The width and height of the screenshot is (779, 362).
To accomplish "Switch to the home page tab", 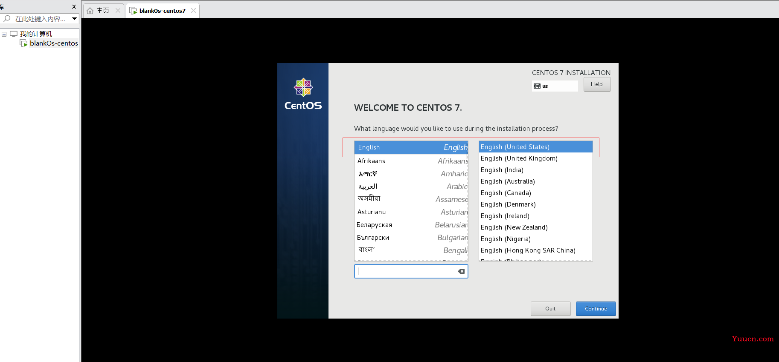I will pos(103,11).
